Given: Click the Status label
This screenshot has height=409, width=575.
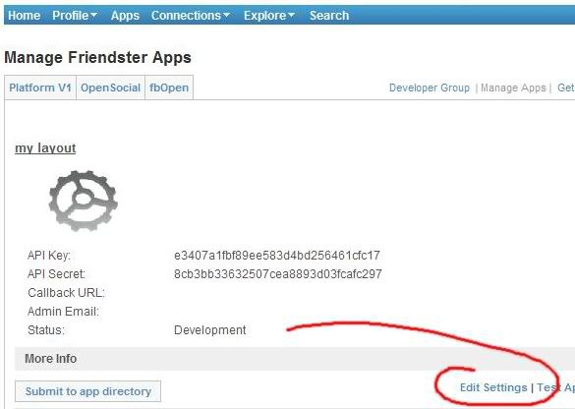Looking at the screenshot, I should click(x=46, y=329).
